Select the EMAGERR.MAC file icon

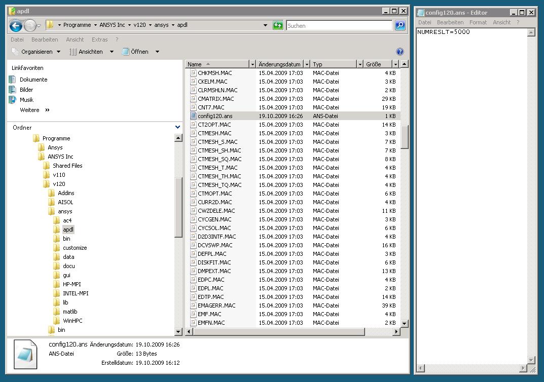click(x=193, y=305)
